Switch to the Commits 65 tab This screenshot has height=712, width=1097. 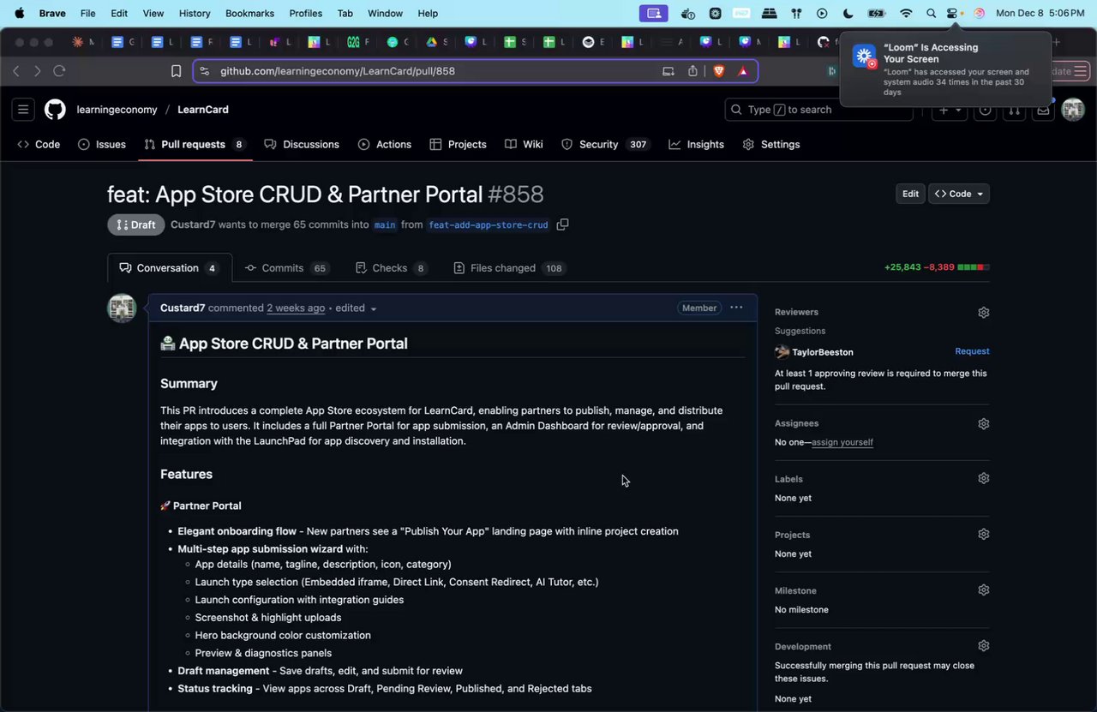[287, 268]
